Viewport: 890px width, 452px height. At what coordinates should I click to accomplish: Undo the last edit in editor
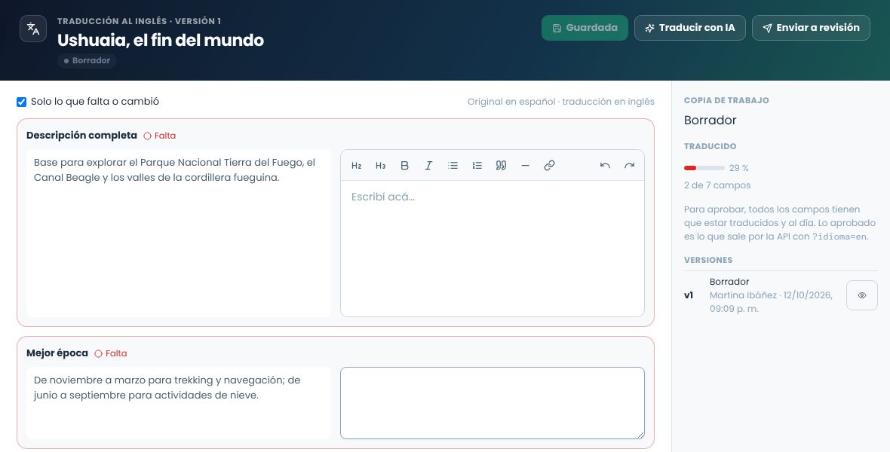pos(605,166)
